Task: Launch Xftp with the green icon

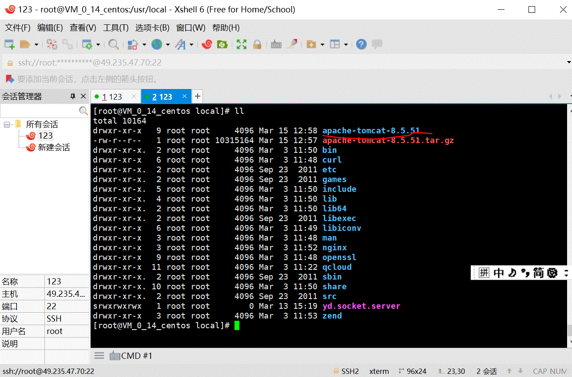Action: coord(222,44)
